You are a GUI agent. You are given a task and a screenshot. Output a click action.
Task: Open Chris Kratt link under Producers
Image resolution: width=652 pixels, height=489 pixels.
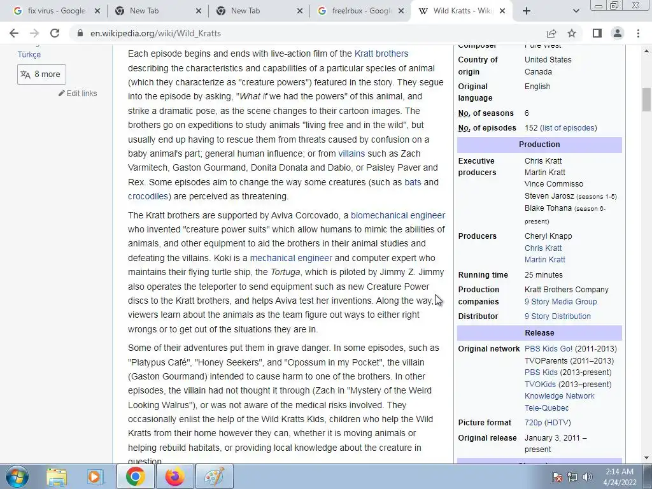[x=543, y=248]
